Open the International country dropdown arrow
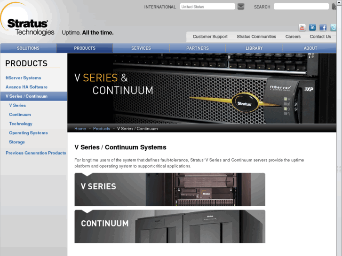 (241, 7)
